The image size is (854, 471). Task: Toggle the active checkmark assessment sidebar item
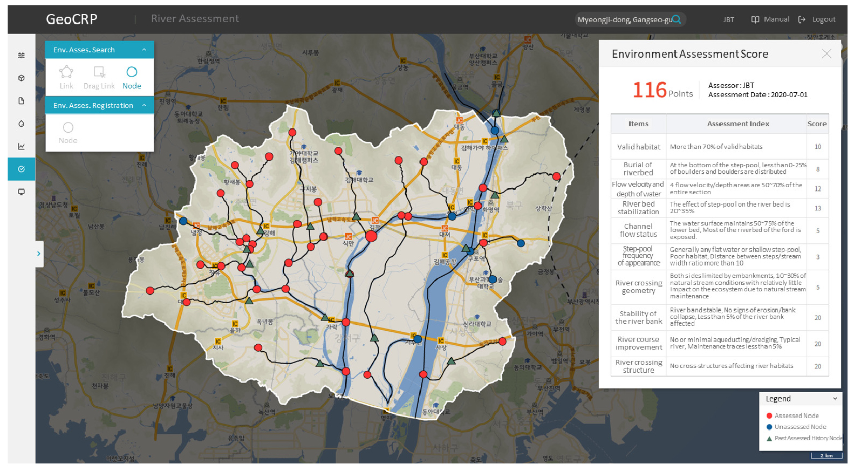pyautogui.click(x=22, y=169)
